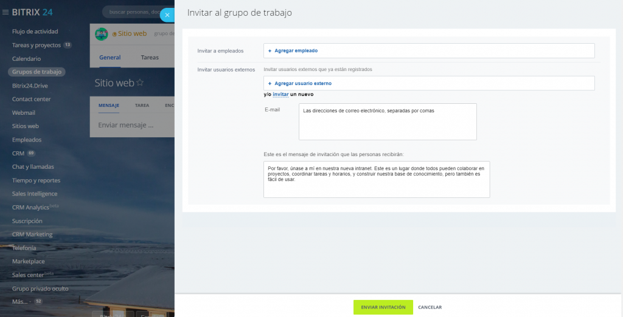The height and width of the screenshot is (317, 623).
Task: Close the invite panel with the X icon
Action: (167, 15)
